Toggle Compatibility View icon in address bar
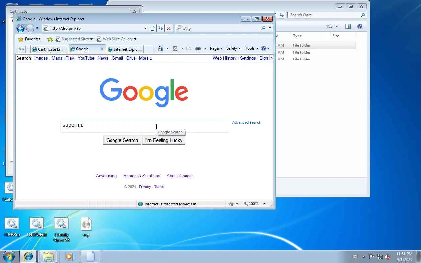The width and height of the screenshot is (421, 263). pos(152,28)
